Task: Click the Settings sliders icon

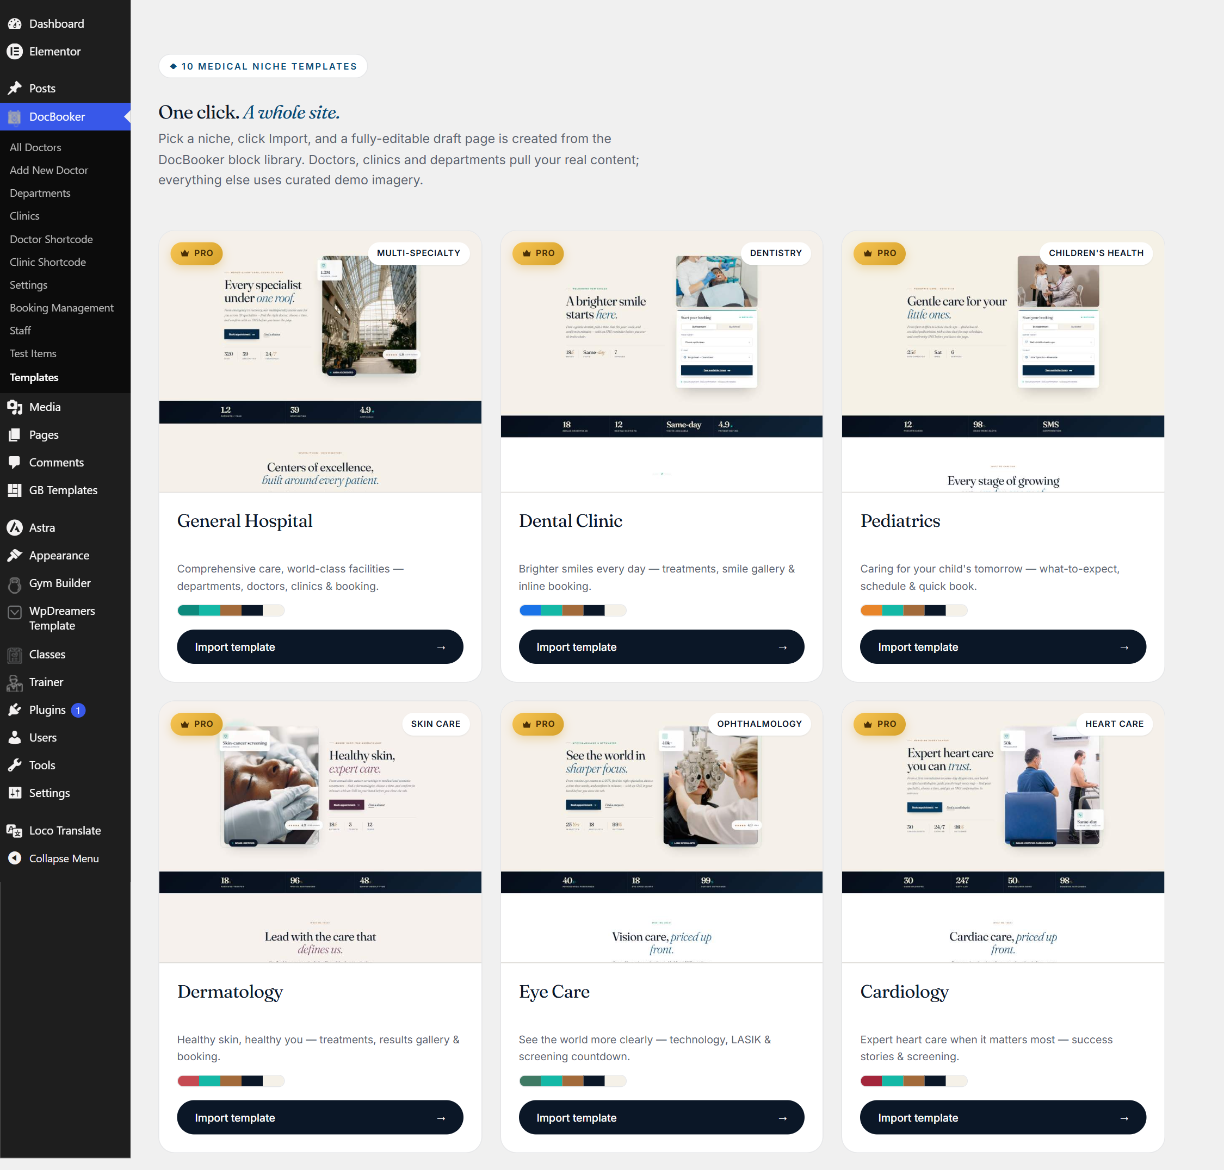Action: coord(14,793)
